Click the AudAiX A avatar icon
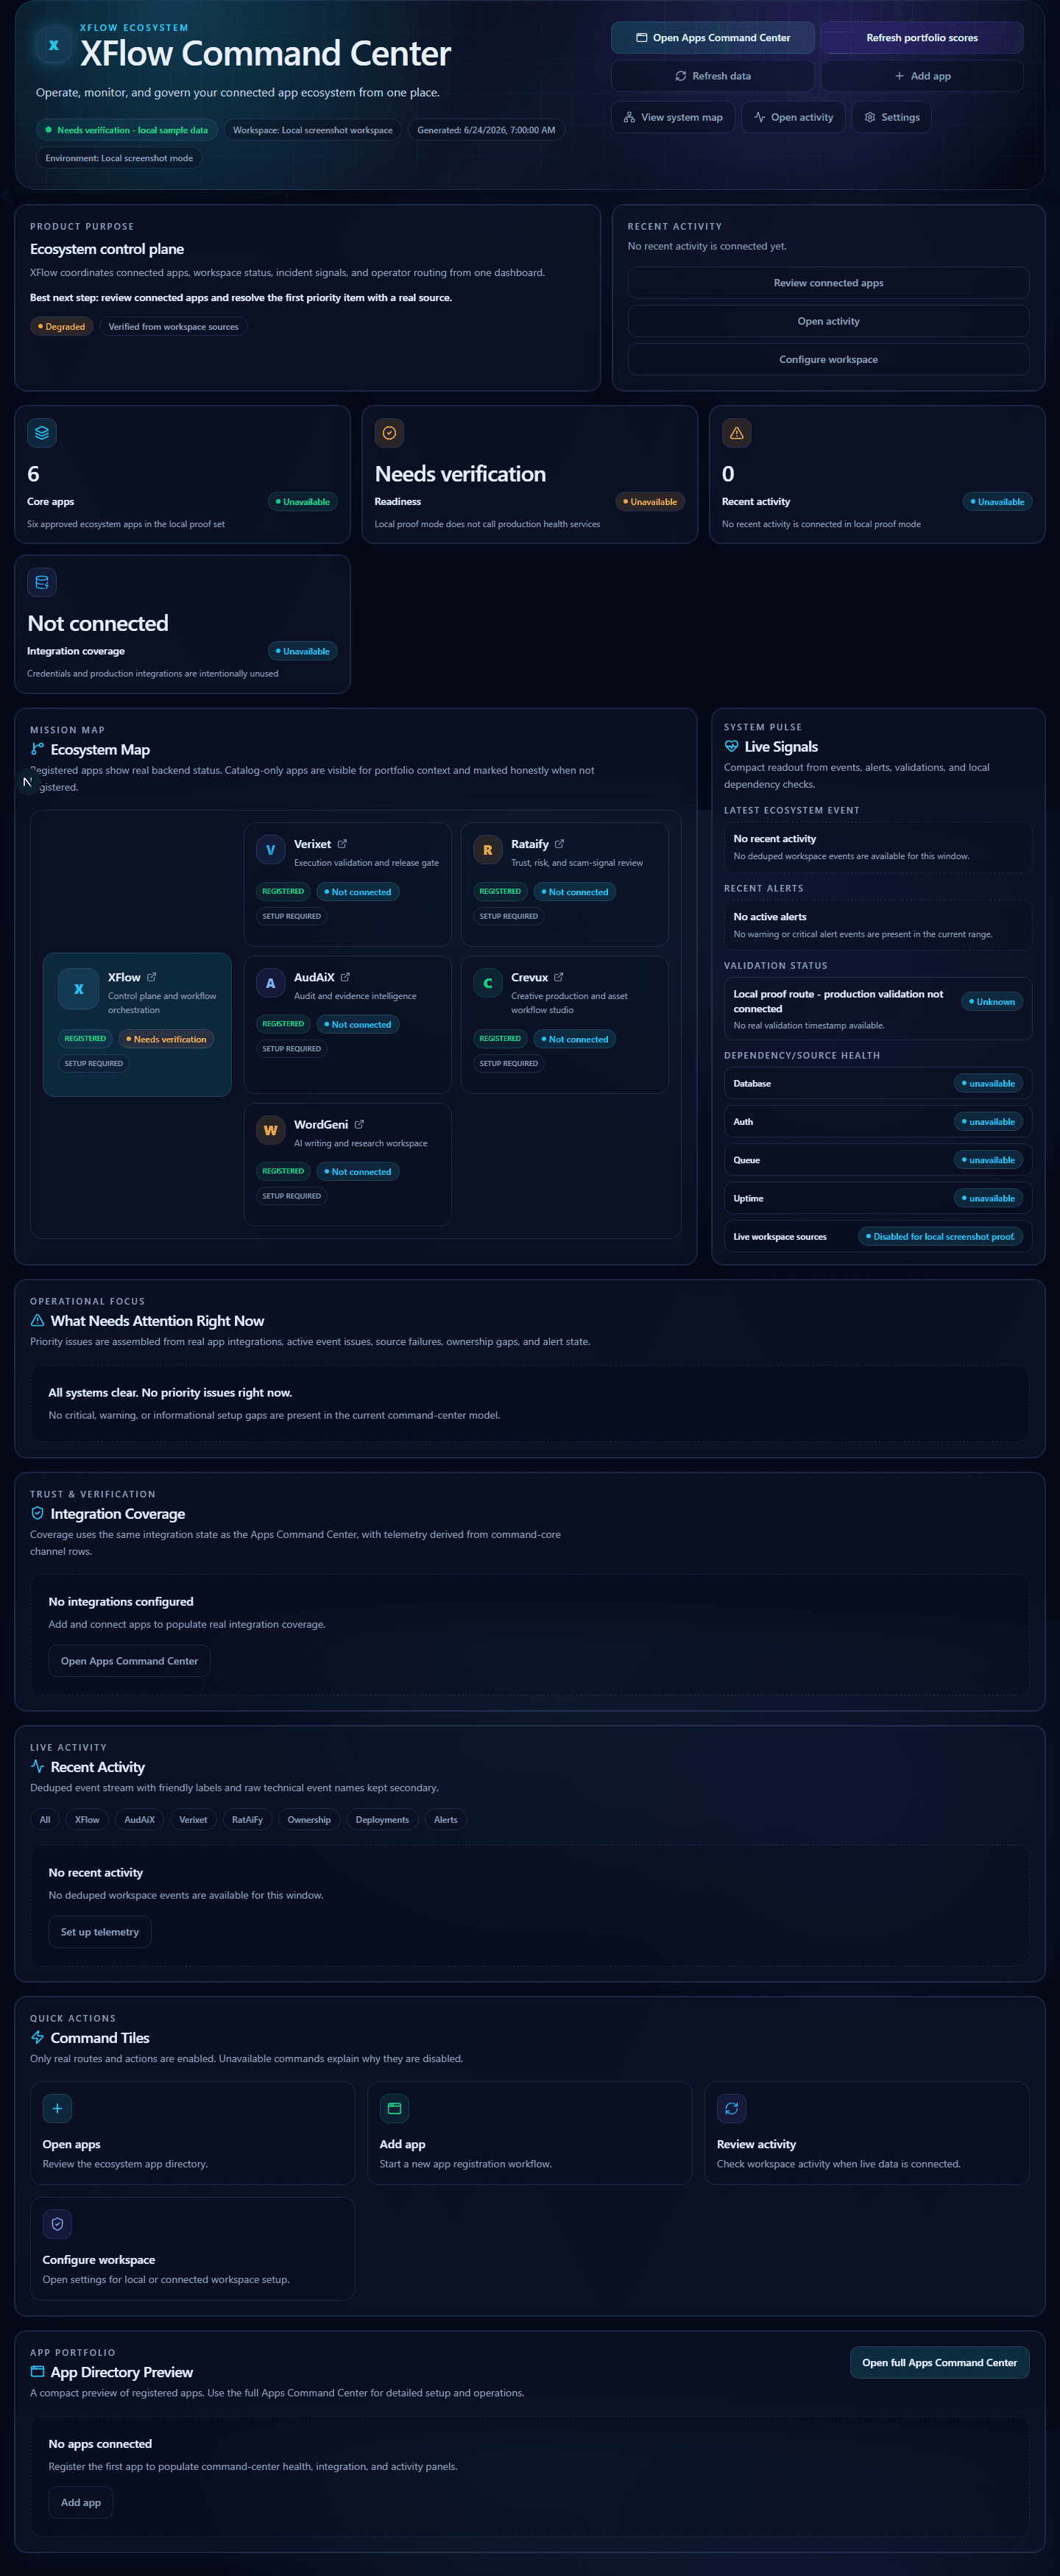The width and height of the screenshot is (1060, 2576). [270, 983]
